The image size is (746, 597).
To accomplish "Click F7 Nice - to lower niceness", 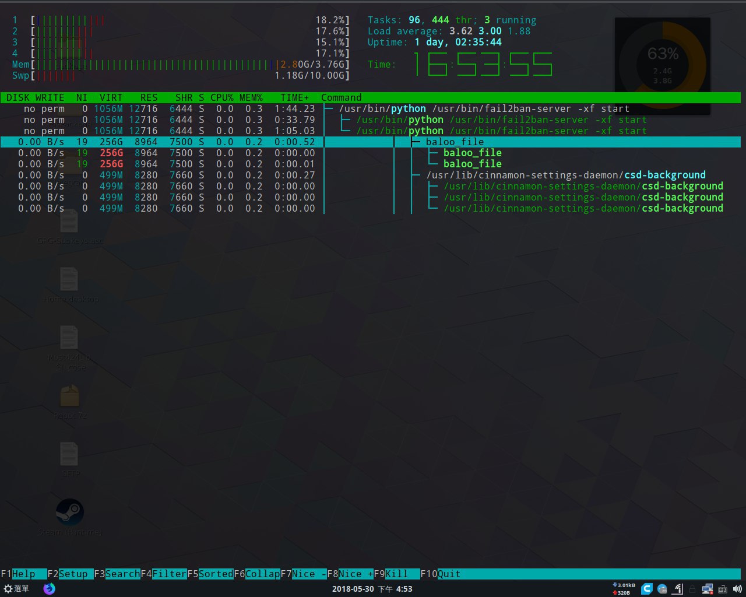I will coord(304,574).
